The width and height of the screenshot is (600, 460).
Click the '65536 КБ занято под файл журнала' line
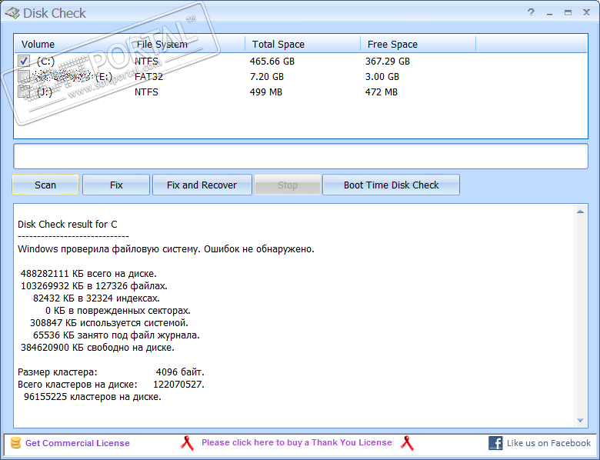116,335
